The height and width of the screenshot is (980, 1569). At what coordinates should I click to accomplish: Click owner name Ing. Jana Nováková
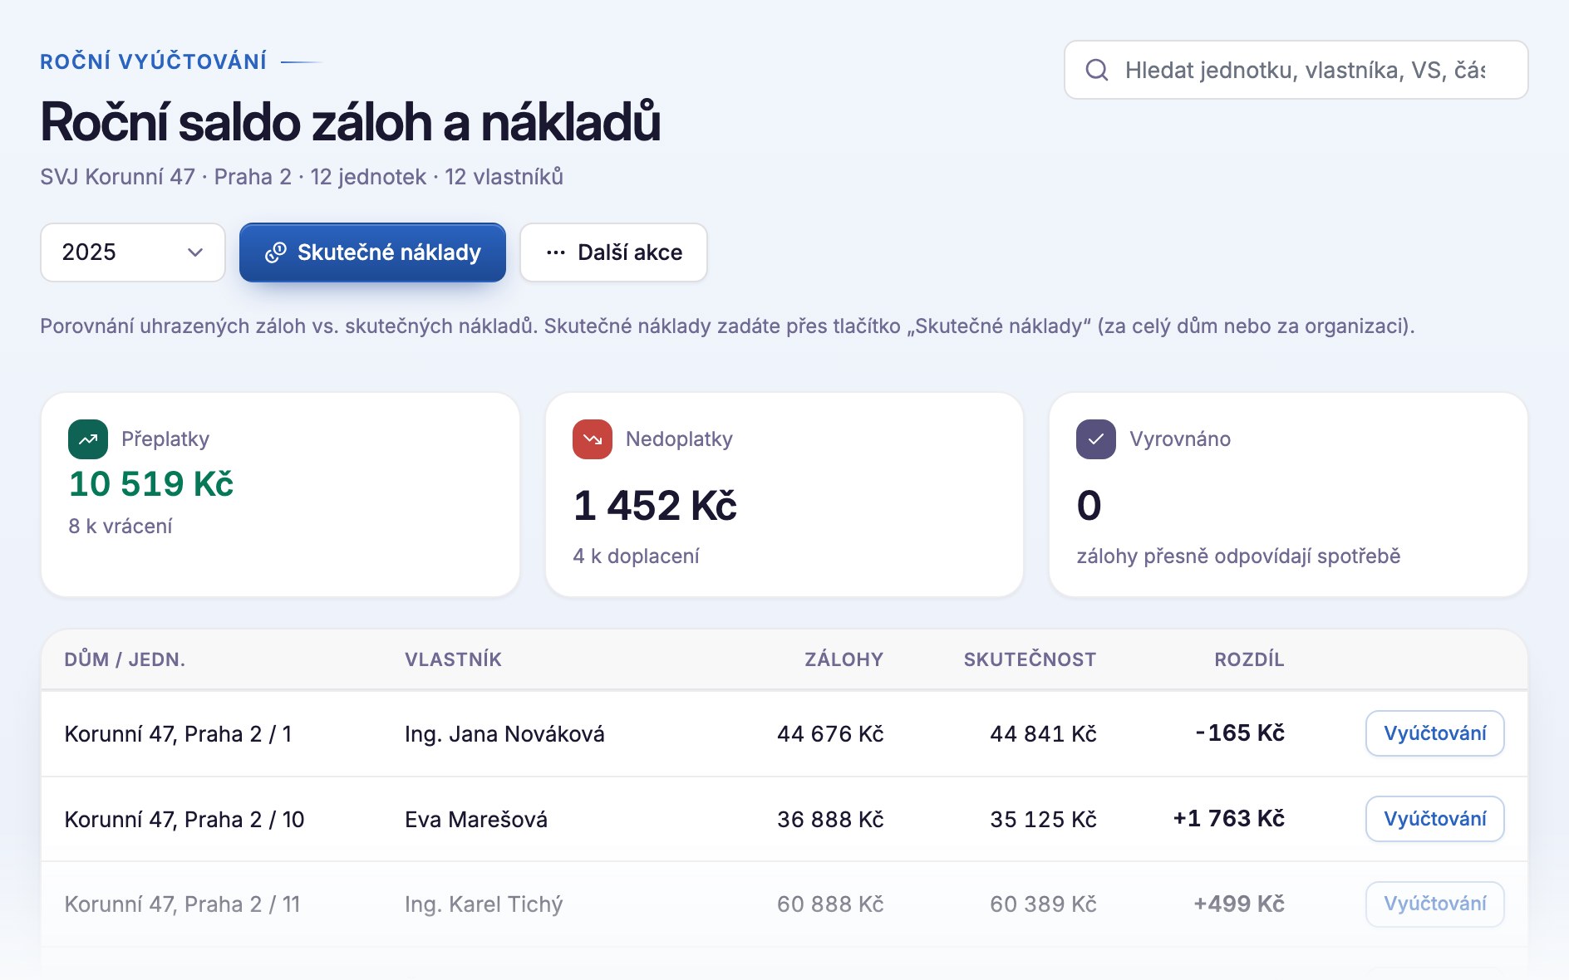tap(504, 734)
